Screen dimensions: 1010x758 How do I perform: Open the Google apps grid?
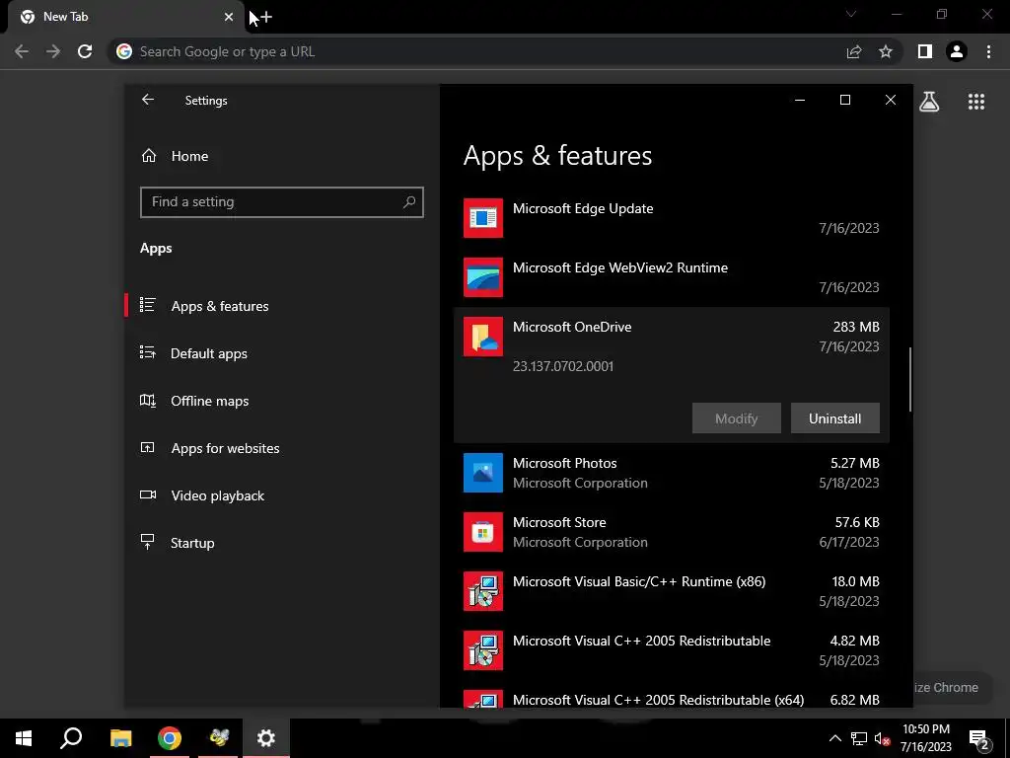click(976, 102)
